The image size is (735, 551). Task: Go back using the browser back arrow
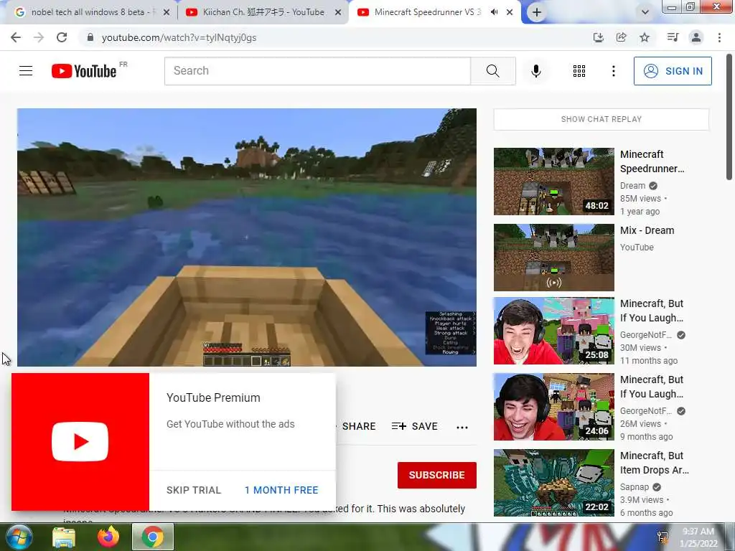click(16, 37)
